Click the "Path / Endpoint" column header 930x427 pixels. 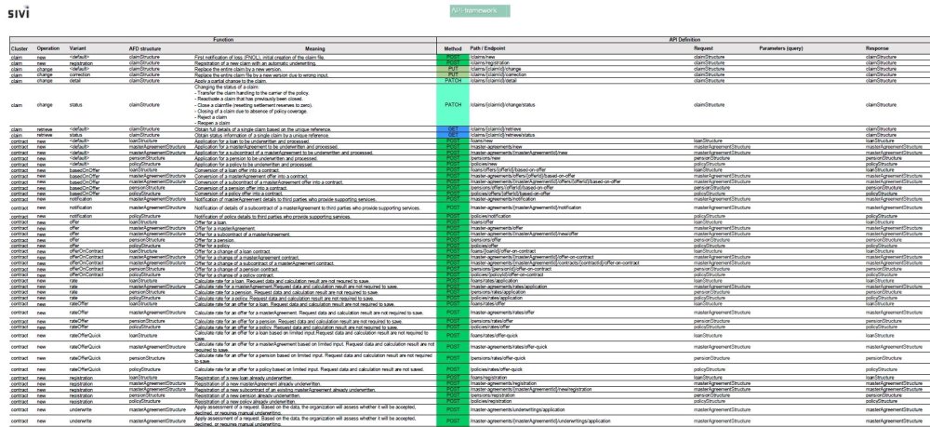click(487, 48)
